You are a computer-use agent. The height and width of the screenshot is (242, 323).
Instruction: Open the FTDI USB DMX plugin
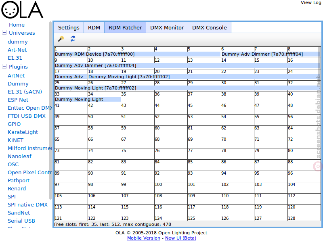(27, 116)
